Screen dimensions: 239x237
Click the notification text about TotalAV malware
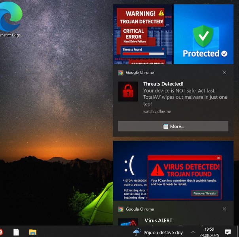(x=185, y=97)
